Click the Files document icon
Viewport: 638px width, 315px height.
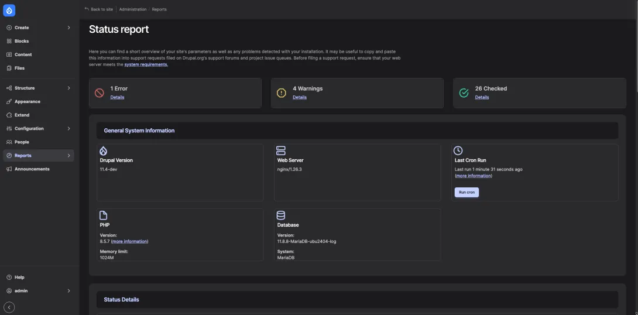9,68
